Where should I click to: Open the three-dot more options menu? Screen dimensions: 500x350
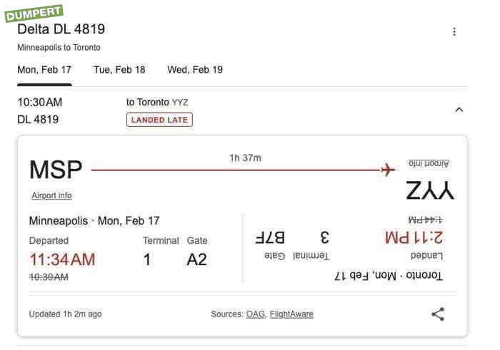click(454, 31)
